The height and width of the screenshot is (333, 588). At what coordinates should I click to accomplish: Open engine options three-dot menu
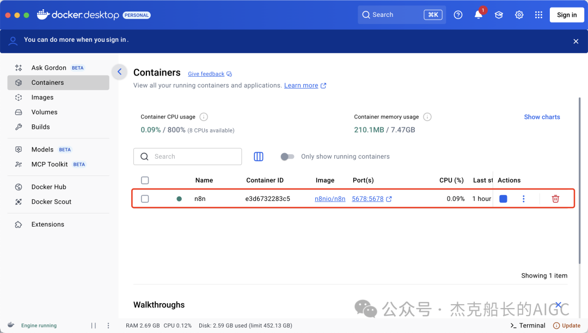coord(108,325)
